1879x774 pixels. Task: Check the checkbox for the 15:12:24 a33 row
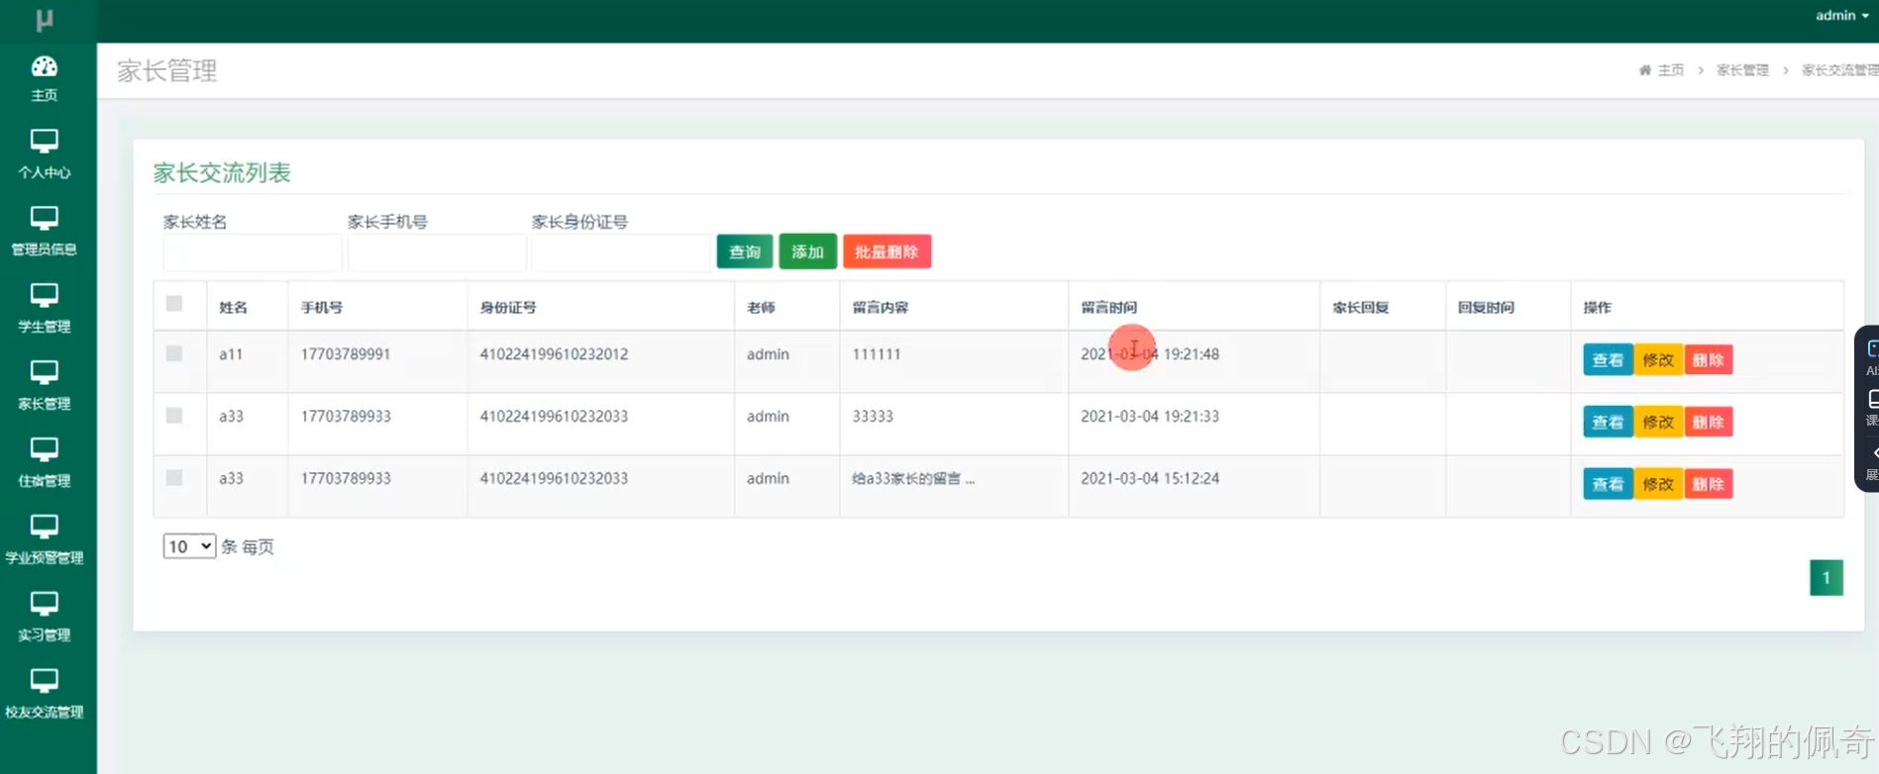174,478
